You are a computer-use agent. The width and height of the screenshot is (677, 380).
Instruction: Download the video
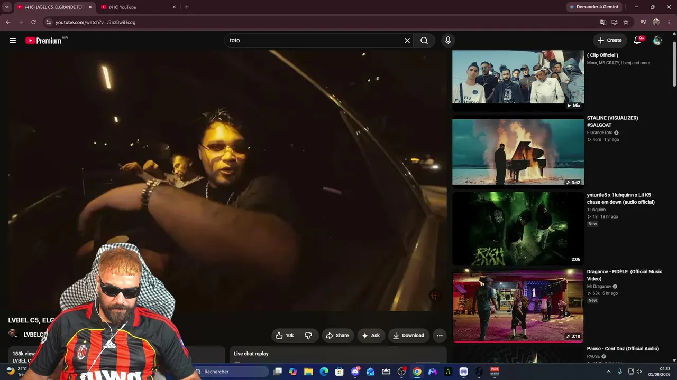click(x=408, y=336)
